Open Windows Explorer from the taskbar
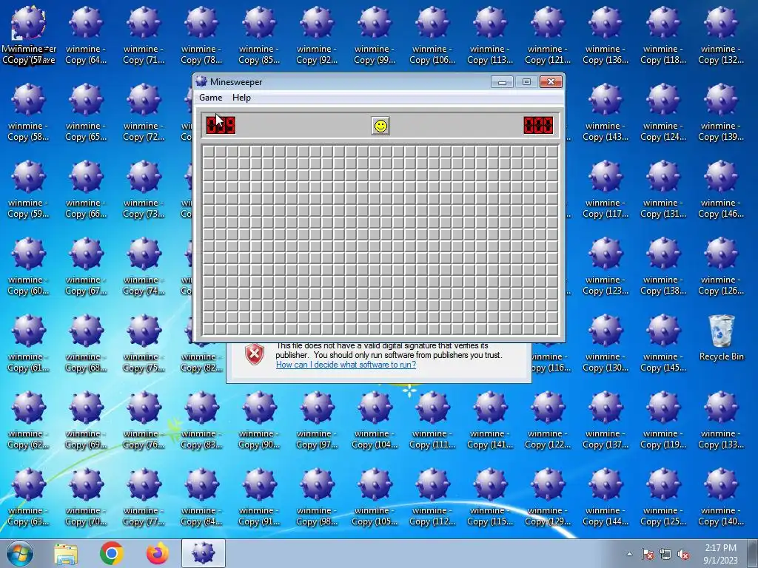758x568 pixels. (66, 554)
